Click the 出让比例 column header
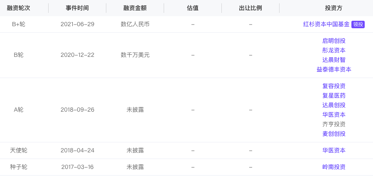 250,8
